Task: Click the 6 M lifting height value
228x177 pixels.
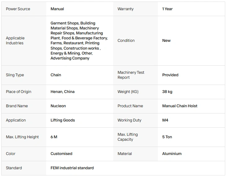Action: (54, 137)
